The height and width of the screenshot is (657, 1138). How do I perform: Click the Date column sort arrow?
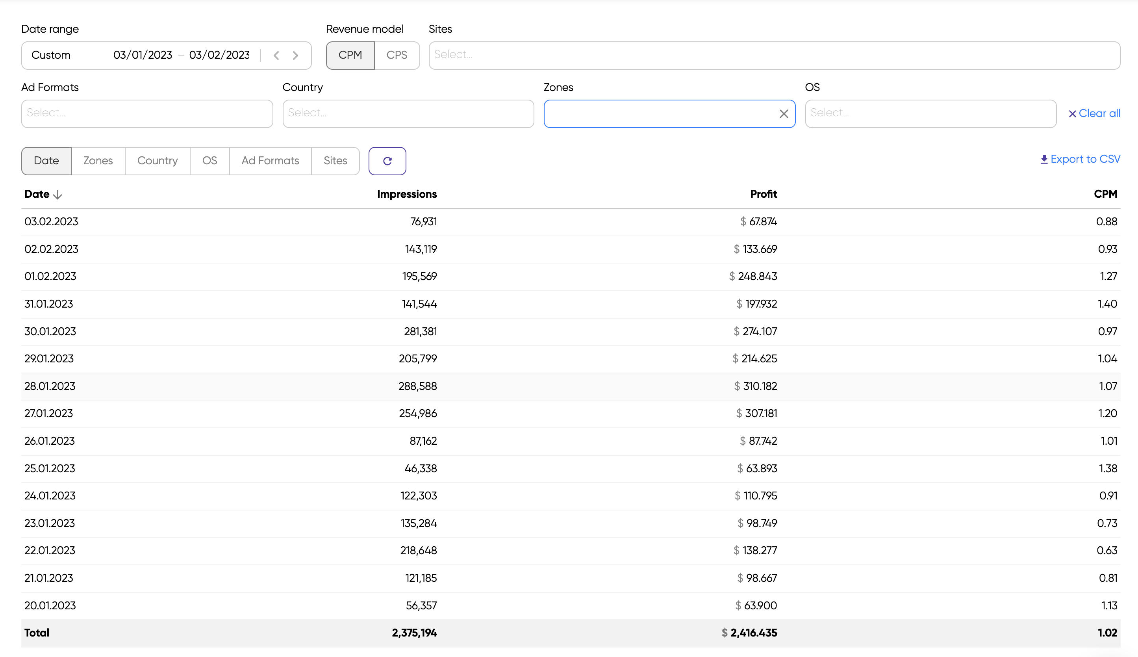[57, 195]
